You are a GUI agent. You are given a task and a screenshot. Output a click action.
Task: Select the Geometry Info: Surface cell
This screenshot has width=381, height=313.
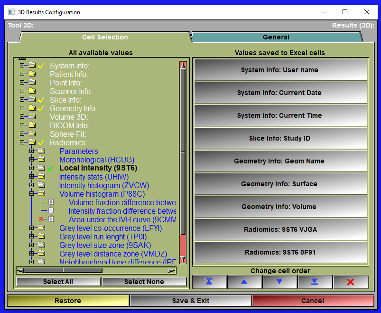pos(280,184)
